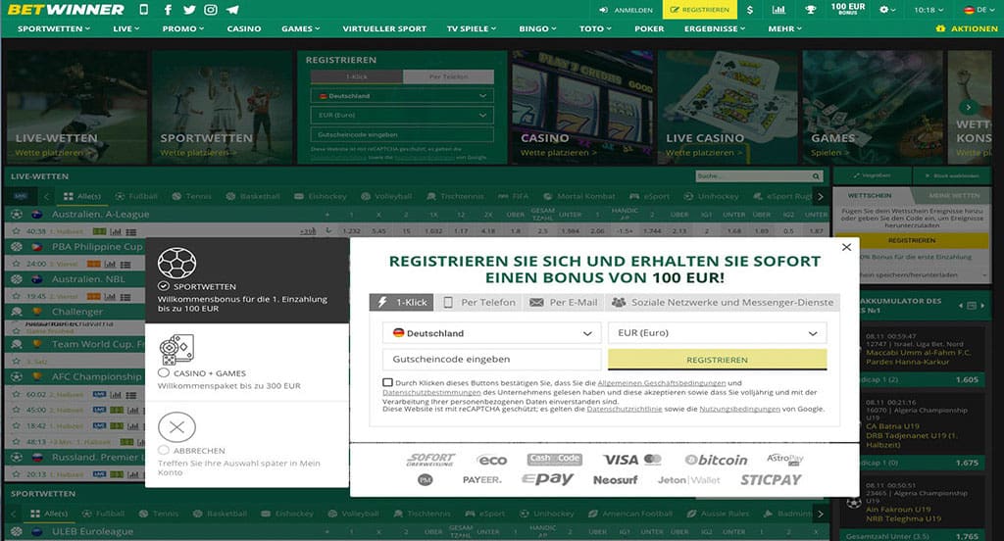This screenshot has height=541, width=1004.
Task: Open the DE language selector
Action: click(x=979, y=10)
